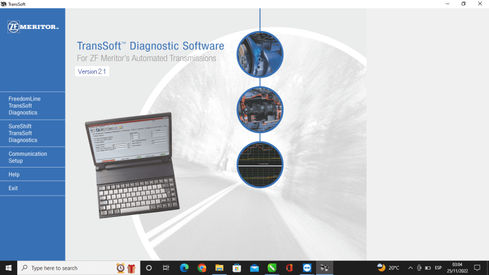Click the diagnostic graph circular image
The image size is (489, 275).
coord(260,164)
